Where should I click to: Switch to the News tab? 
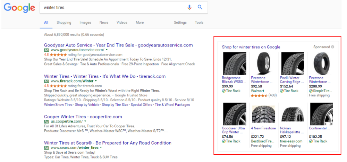click(x=104, y=23)
